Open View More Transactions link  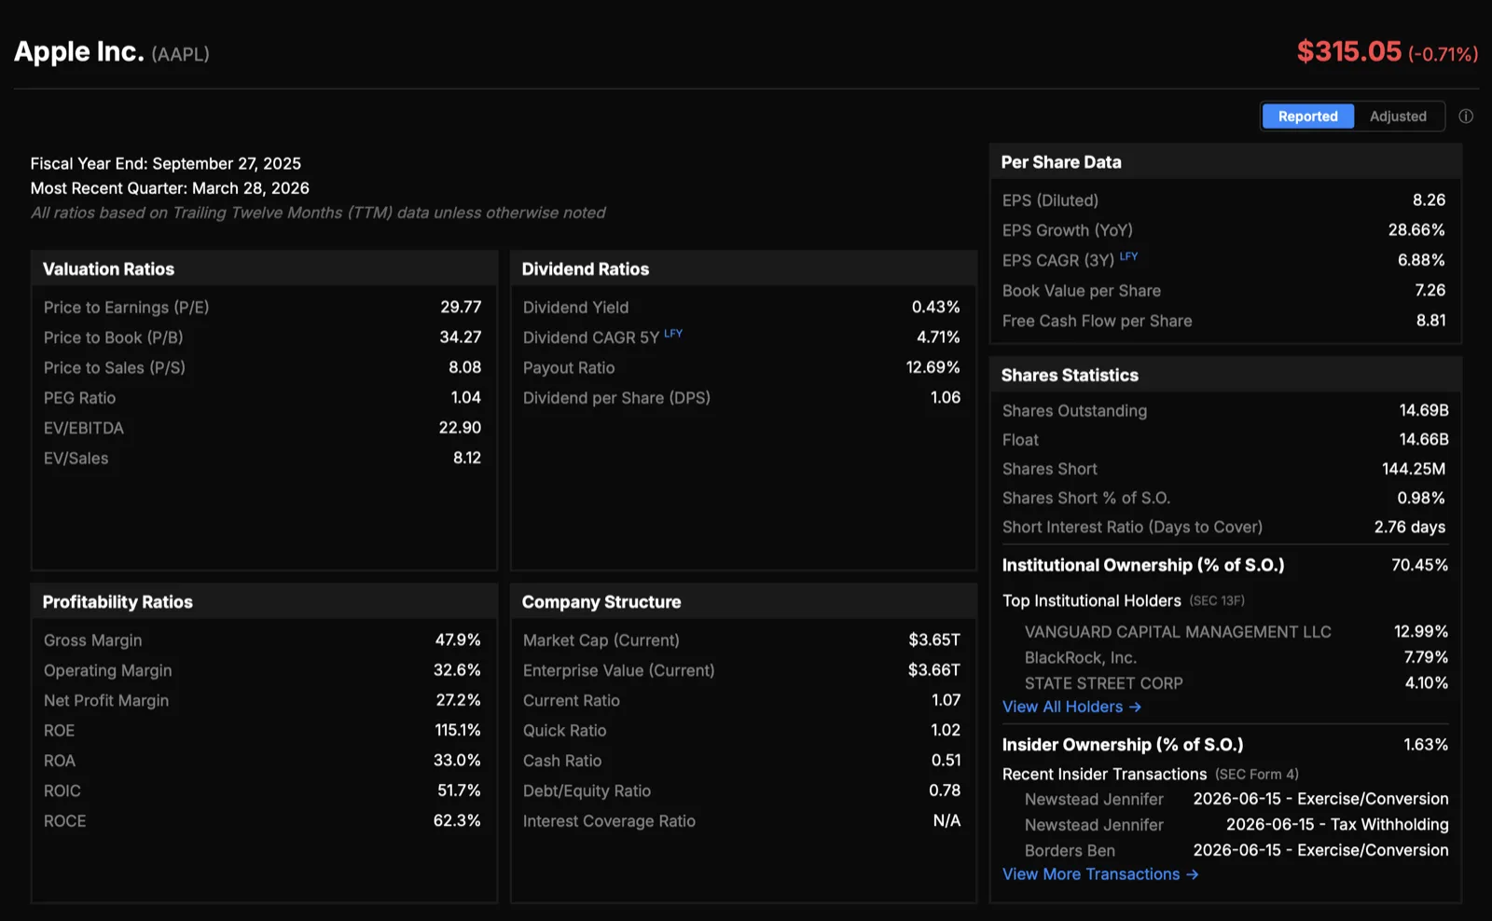point(1100,874)
